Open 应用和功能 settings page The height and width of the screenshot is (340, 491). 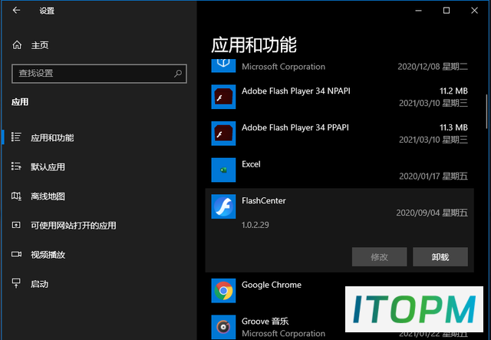tap(52, 137)
